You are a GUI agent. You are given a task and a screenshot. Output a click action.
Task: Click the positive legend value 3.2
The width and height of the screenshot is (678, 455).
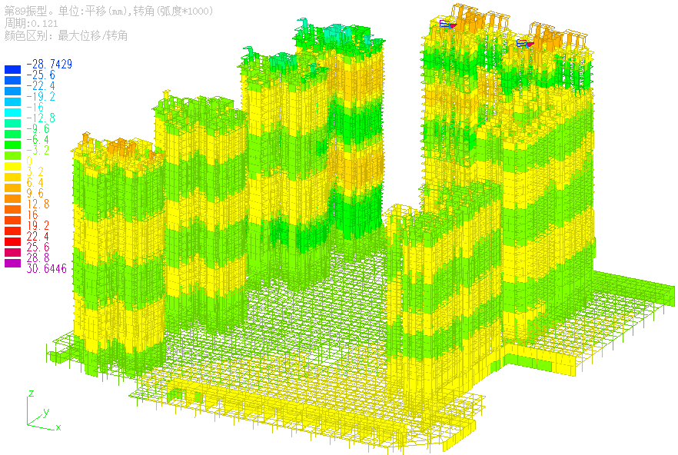35,171
